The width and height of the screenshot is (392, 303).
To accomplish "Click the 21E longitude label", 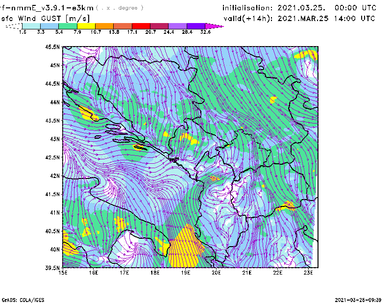I will (x=247, y=273).
